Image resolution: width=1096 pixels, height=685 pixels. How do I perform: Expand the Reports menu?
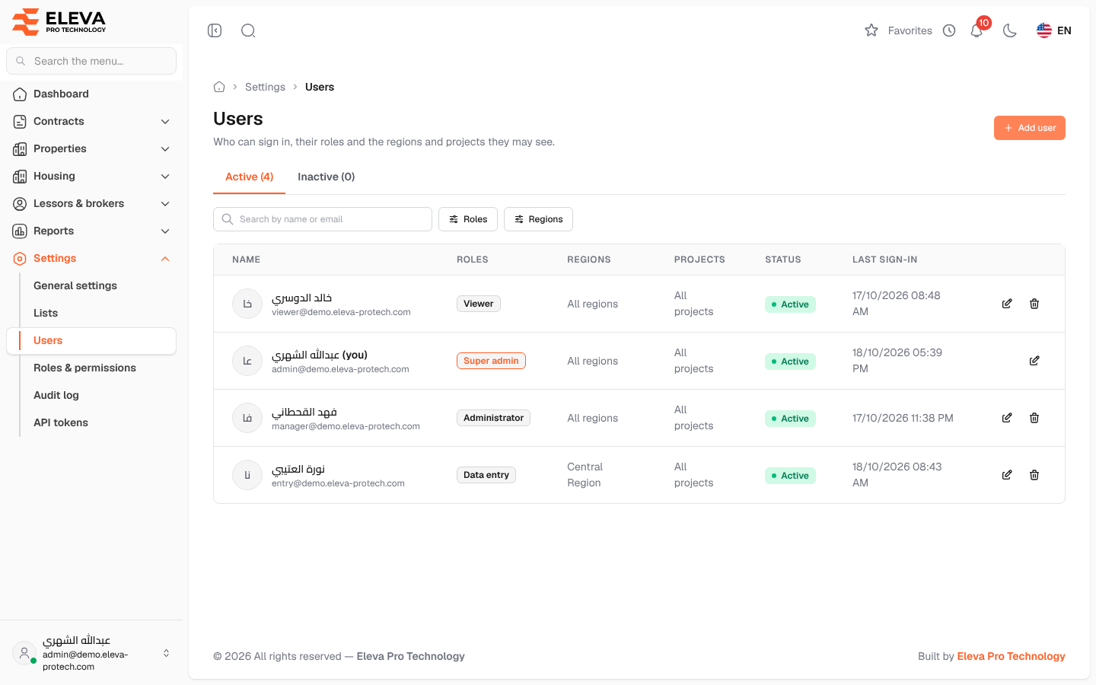[x=91, y=231]
